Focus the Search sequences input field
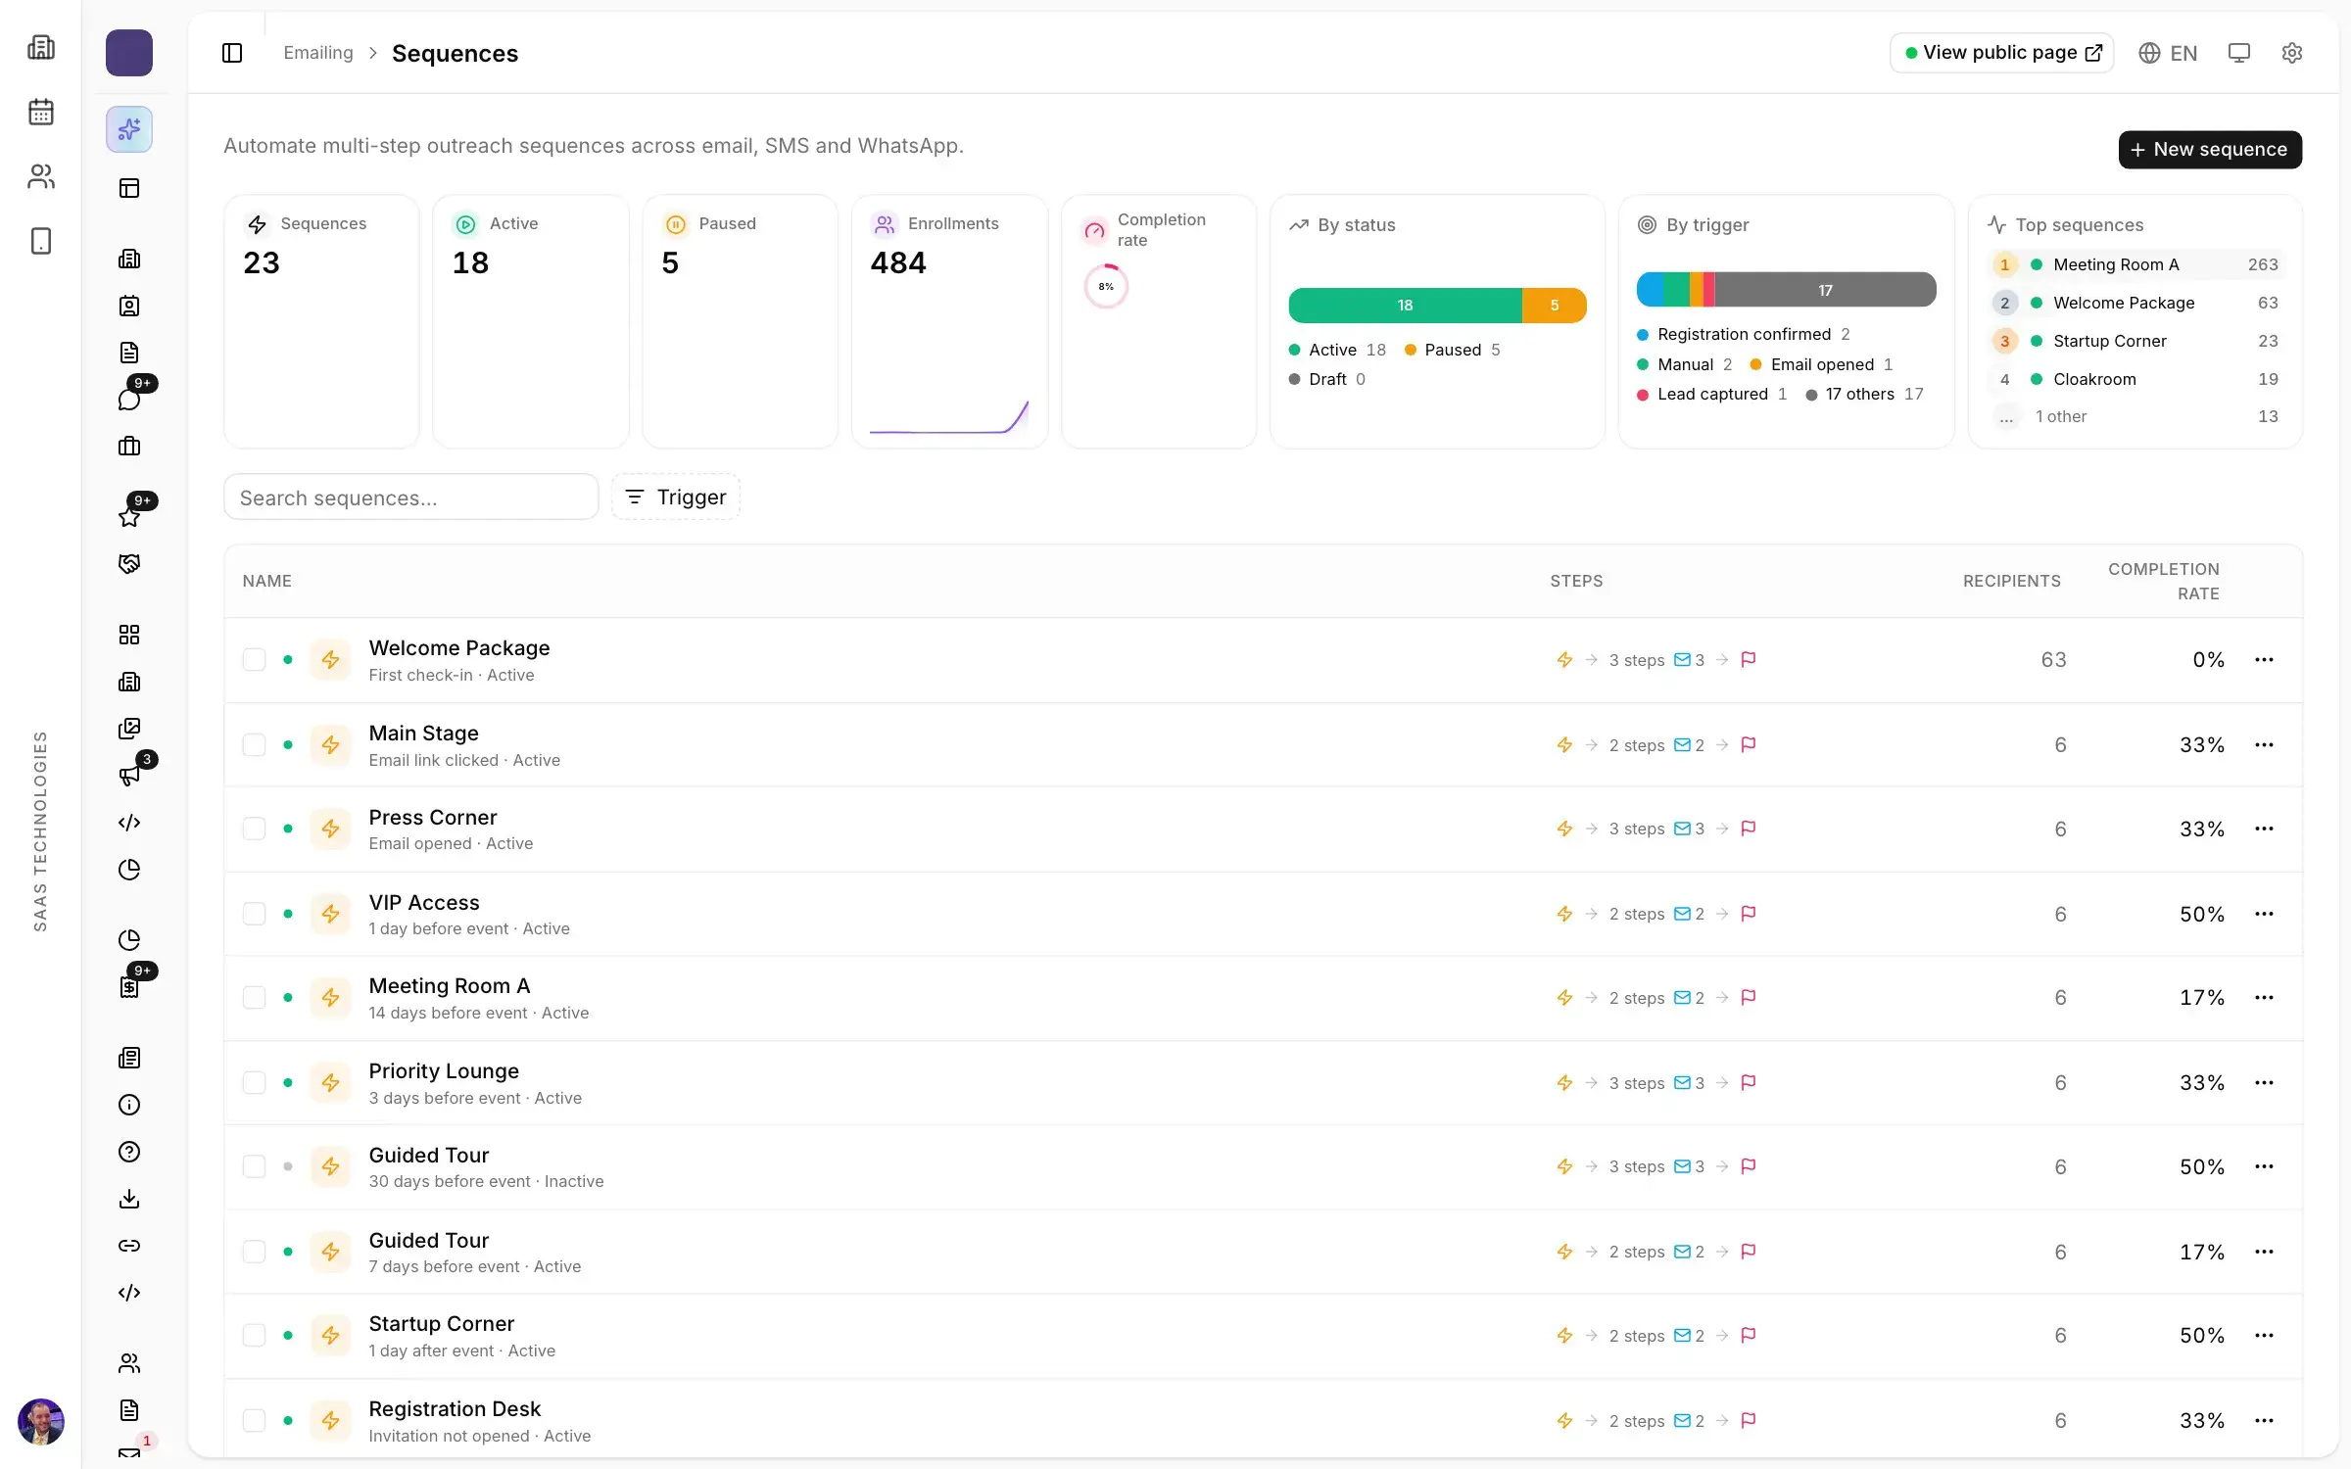The height and width of the screenshot is (1469, 2351). point(411,498)
